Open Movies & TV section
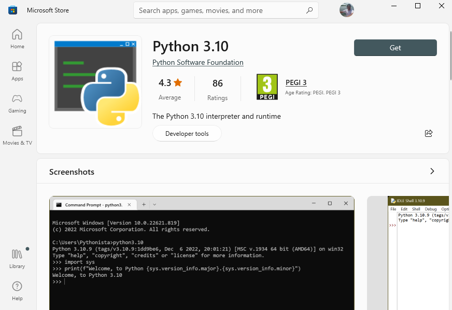The height and width of the screenshot is (310, 452). point(17,135)
